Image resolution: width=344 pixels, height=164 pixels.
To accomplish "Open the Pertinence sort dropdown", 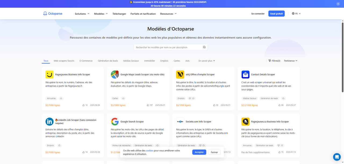I will [x=291, y=61].
